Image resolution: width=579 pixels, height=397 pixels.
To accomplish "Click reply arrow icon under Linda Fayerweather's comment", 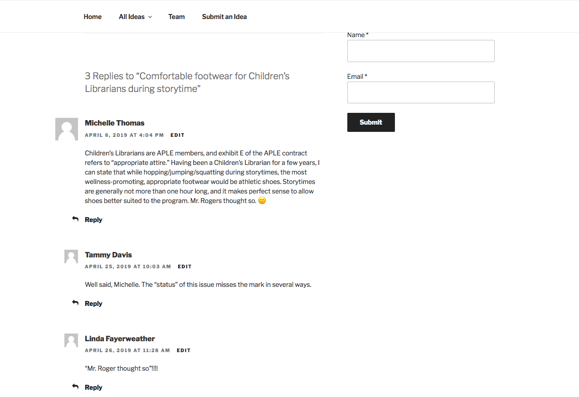I will point(75,387).
